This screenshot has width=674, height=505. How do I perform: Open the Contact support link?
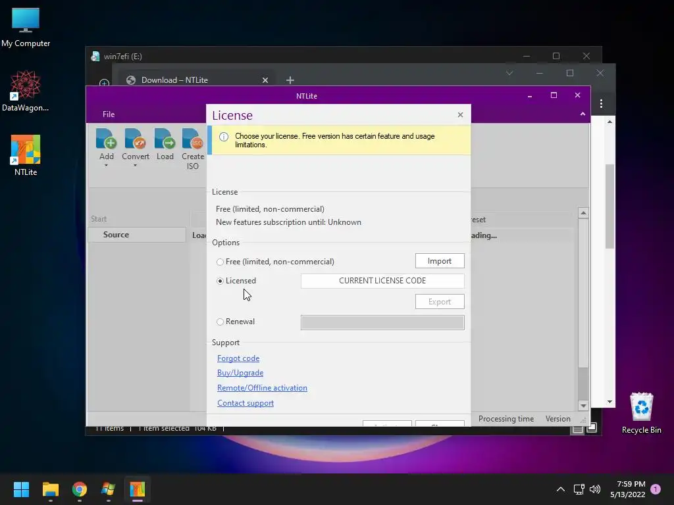click(x=246, y=403)
